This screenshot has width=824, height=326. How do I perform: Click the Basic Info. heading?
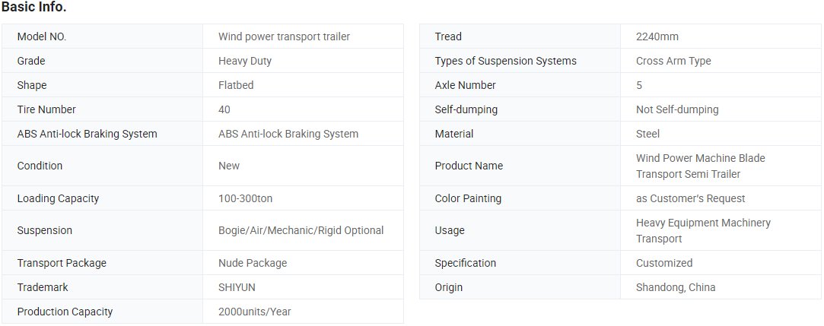pos(33,8)
